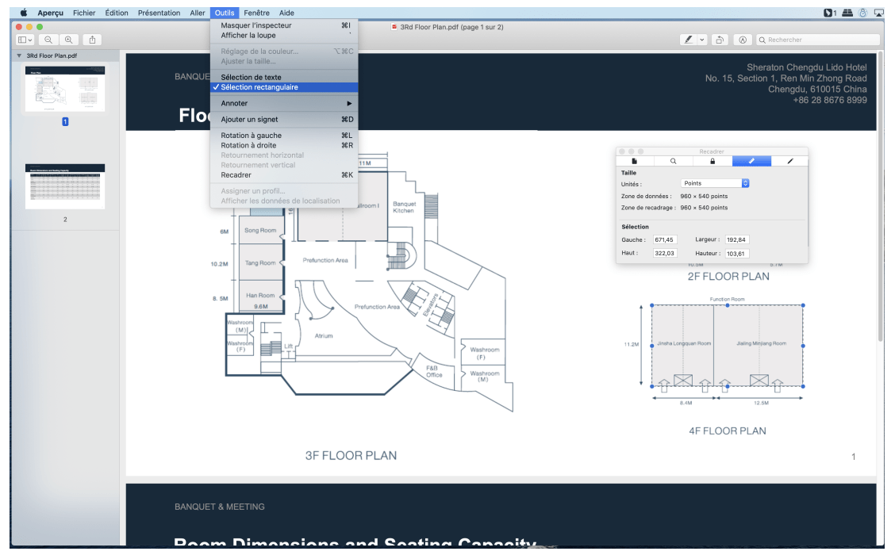Click the rotate page toolbar icon
This screenshot has width=895, height=555.
(720, 40)
